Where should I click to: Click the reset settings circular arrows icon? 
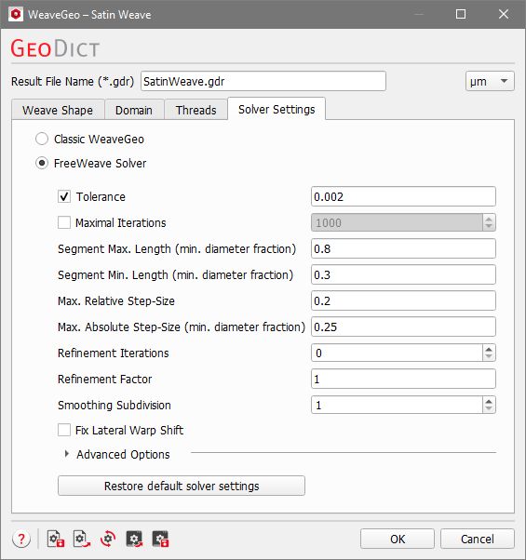tap(108, 539)
